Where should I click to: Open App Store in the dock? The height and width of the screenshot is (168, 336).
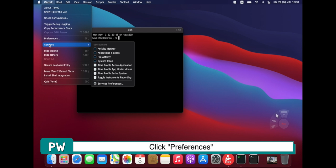tap(203, 159)
